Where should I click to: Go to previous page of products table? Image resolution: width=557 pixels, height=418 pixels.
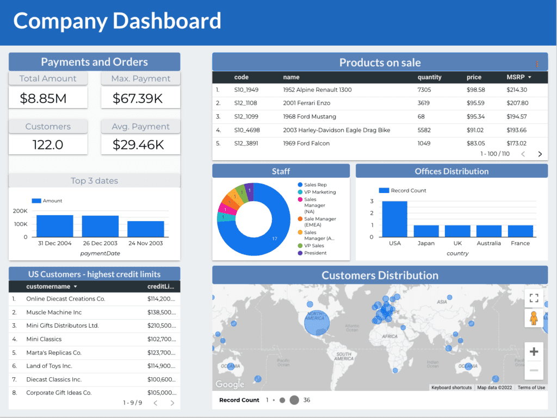pos(523,154)
